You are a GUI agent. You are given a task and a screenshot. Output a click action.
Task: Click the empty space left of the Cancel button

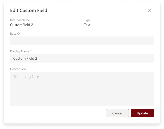[x=57, y=113]
